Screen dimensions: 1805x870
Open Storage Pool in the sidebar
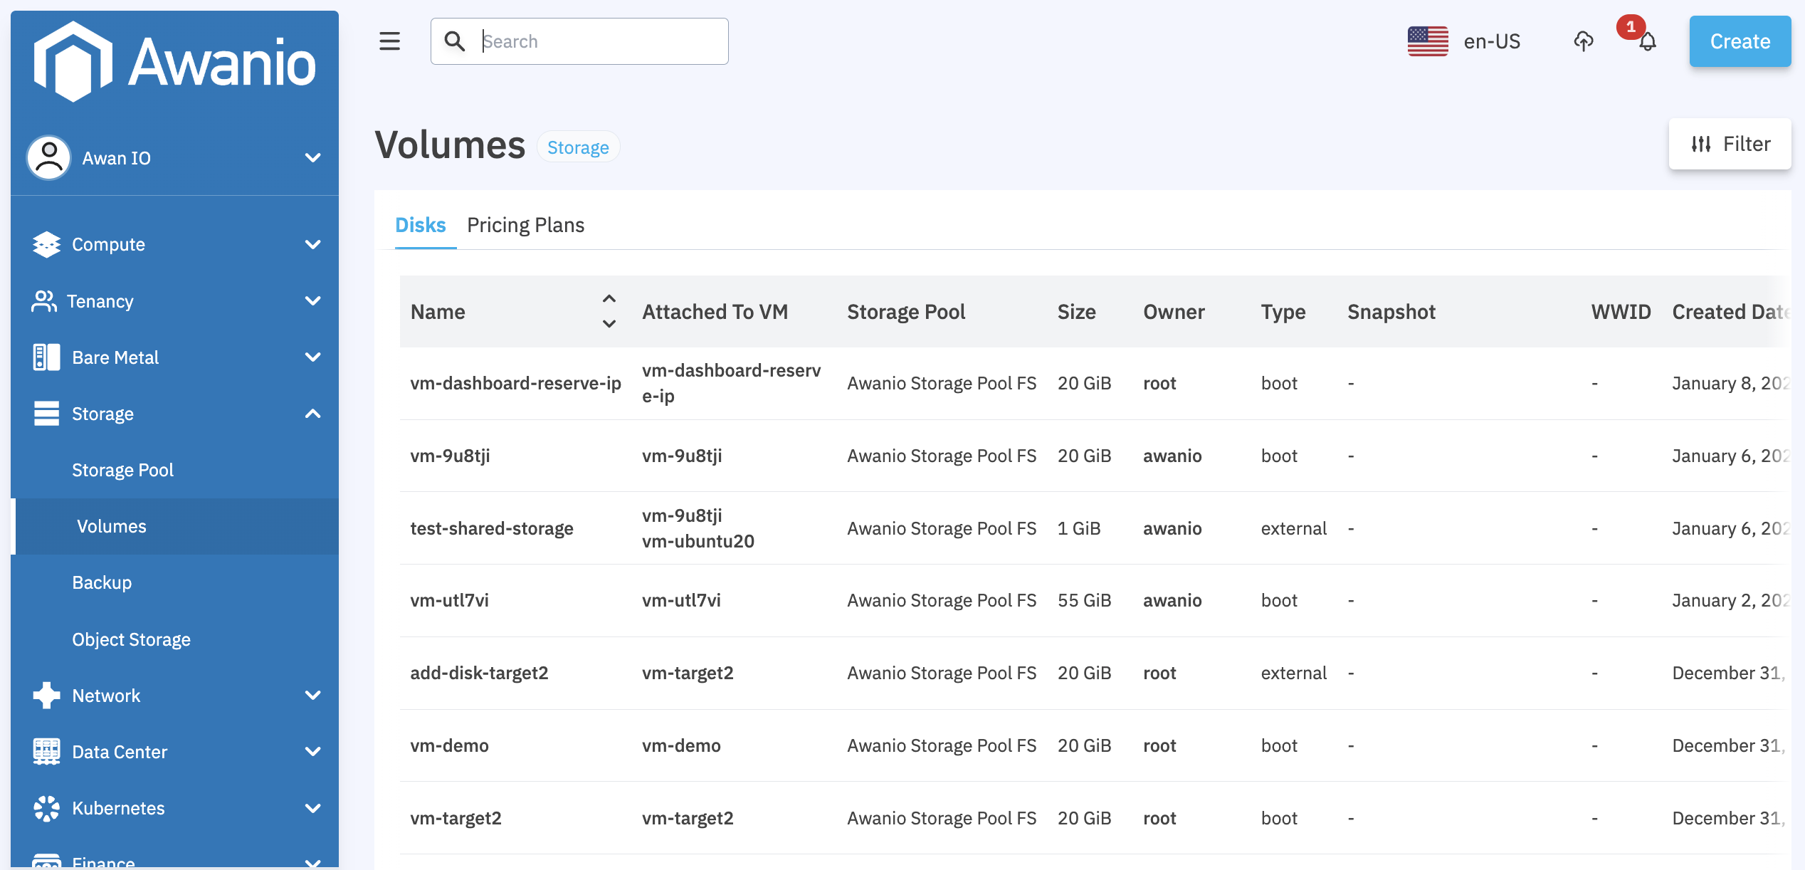coord(122,470)
